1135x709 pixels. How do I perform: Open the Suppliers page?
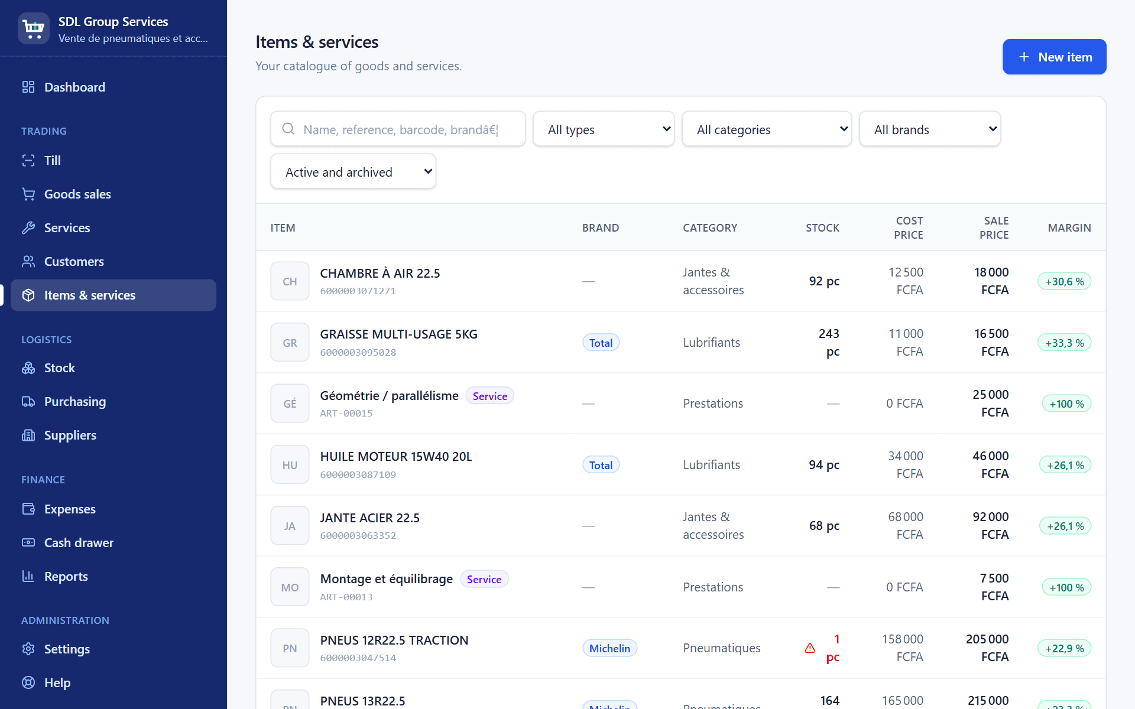click(113, 435)
